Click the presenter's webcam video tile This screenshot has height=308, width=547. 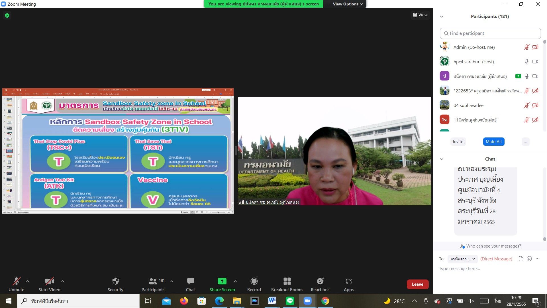[334, 151]
